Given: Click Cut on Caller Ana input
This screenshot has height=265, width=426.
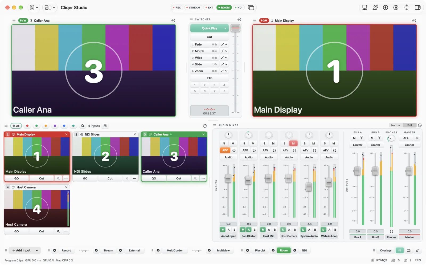Looking at the screenshot, I should click(179, 178).
